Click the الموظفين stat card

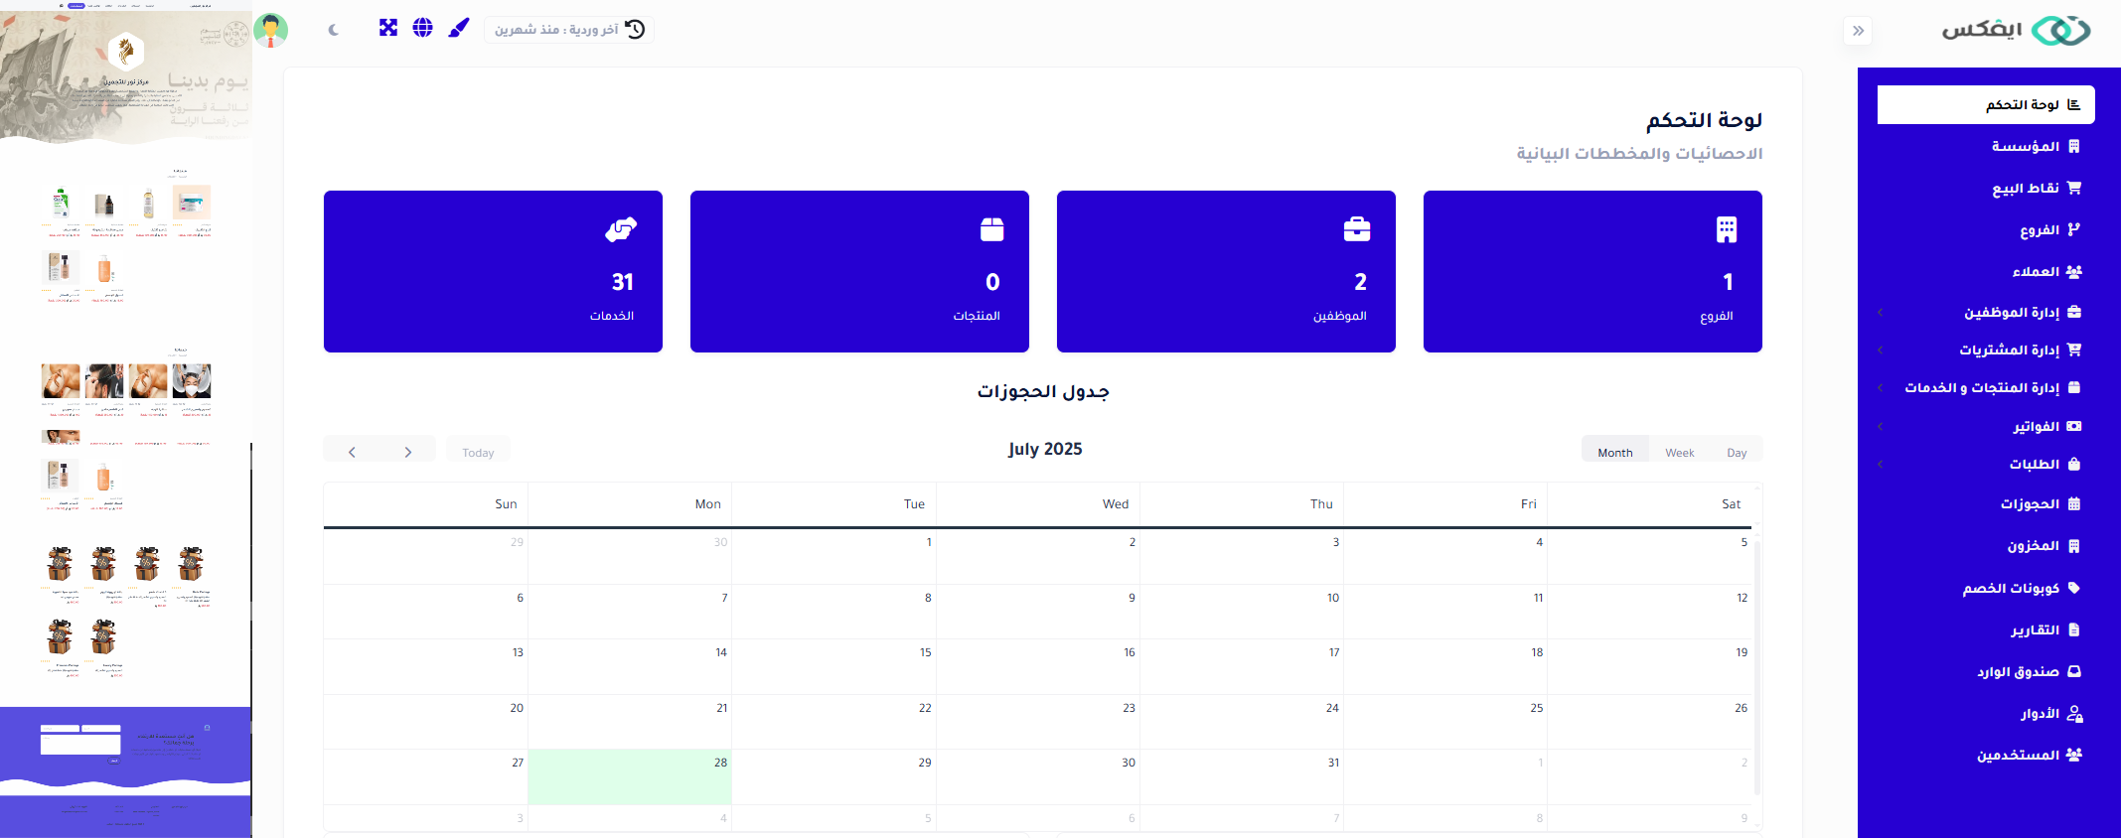click(1226, 271)
